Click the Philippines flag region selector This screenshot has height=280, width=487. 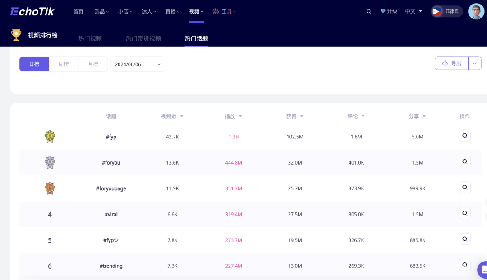point(446,11)
